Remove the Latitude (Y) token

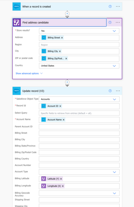(x=61, y=179)
